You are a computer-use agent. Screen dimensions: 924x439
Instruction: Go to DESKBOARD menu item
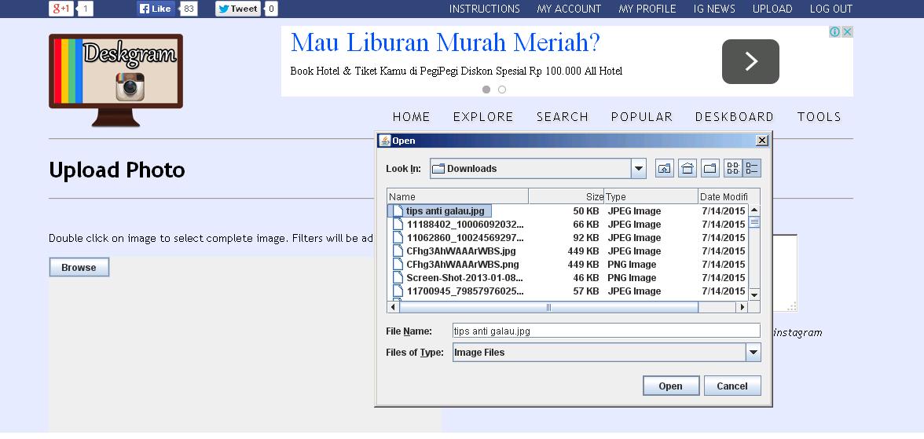point(734,117)
